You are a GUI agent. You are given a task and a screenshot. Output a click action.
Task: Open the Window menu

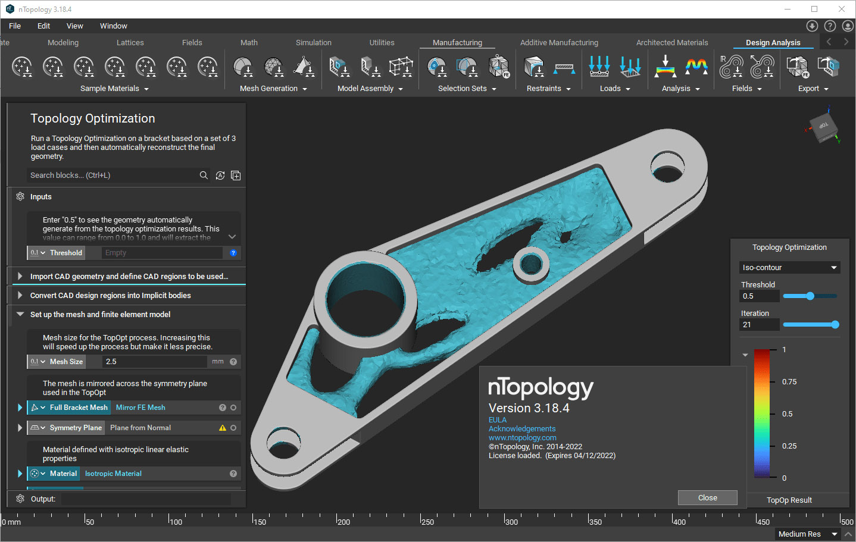[x=113, y=26]
